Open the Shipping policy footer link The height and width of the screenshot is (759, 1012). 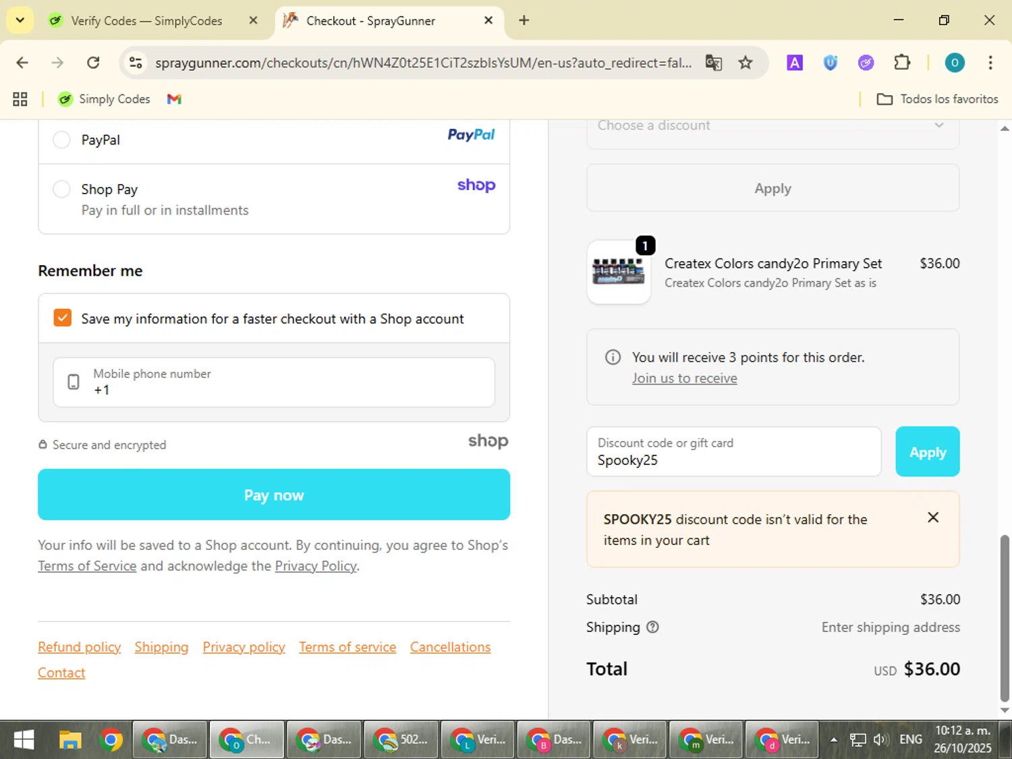click(x=161, y=647)
